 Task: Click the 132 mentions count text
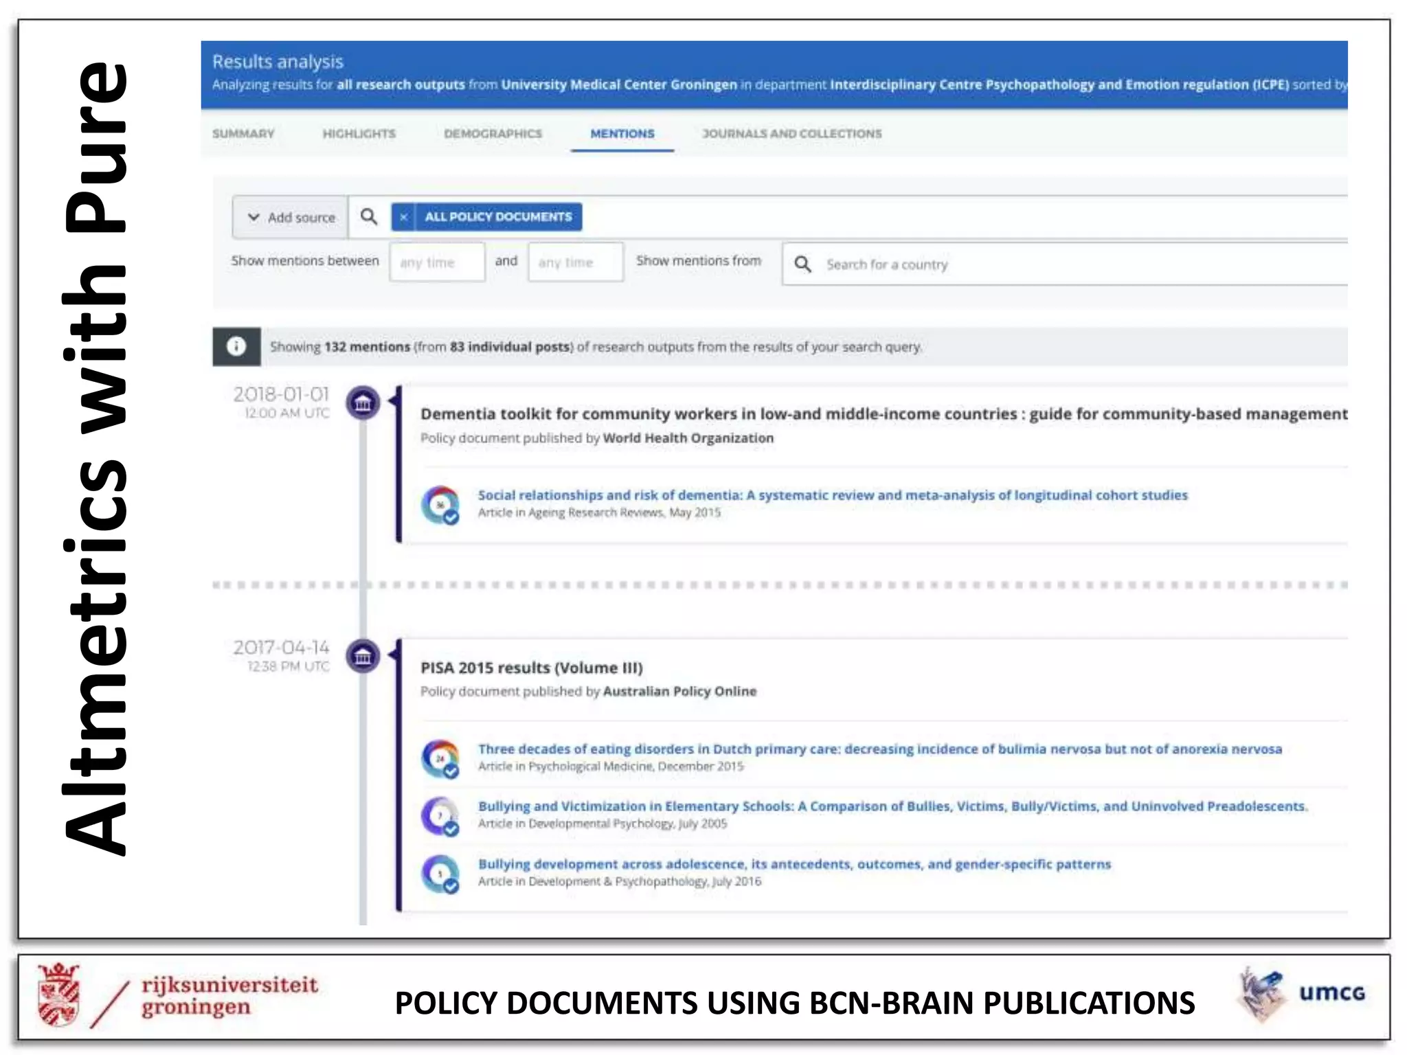(x=367, y=347)
